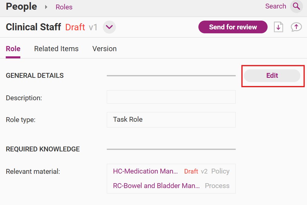Click the Clinical Staff role title
This screenshot has height=205, width=307.
pyautogui.click(x=33, y=27)
